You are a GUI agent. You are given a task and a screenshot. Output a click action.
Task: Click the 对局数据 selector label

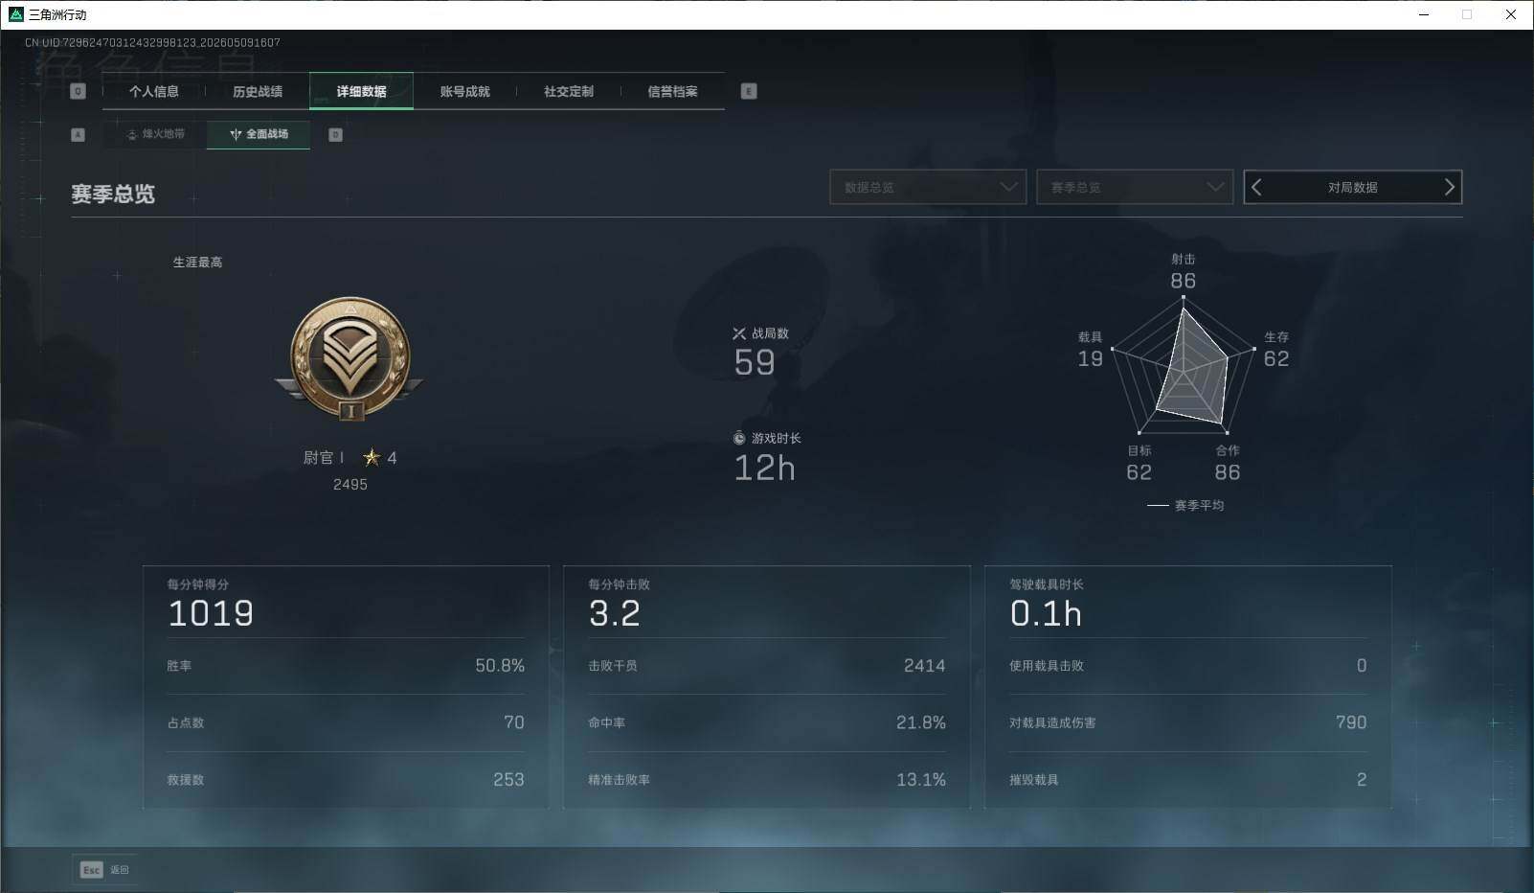1352,188
